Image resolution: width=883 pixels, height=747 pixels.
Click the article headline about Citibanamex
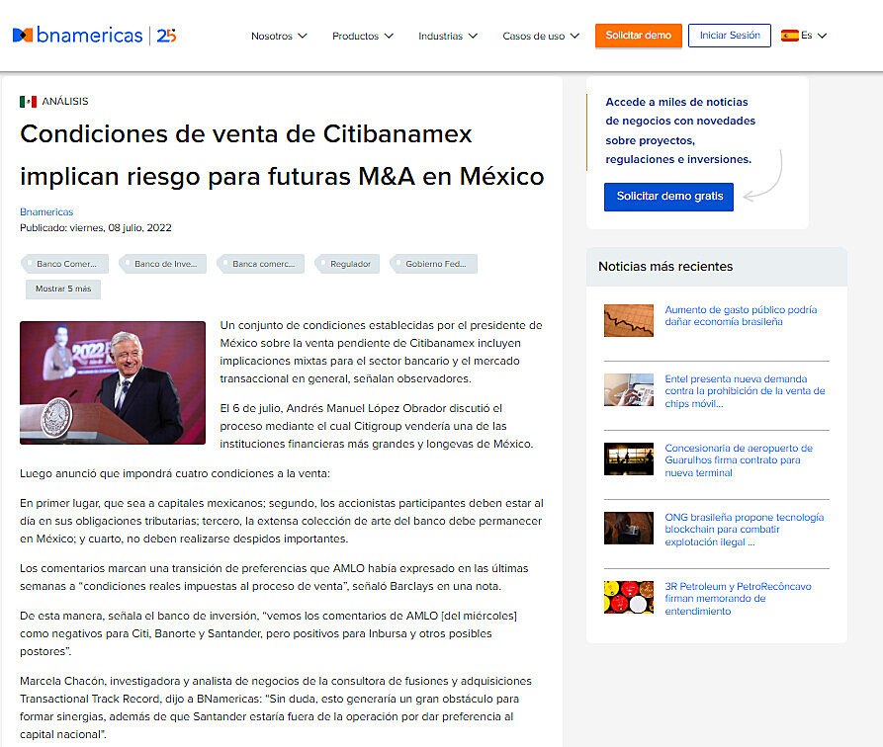(x=282, y=155)
